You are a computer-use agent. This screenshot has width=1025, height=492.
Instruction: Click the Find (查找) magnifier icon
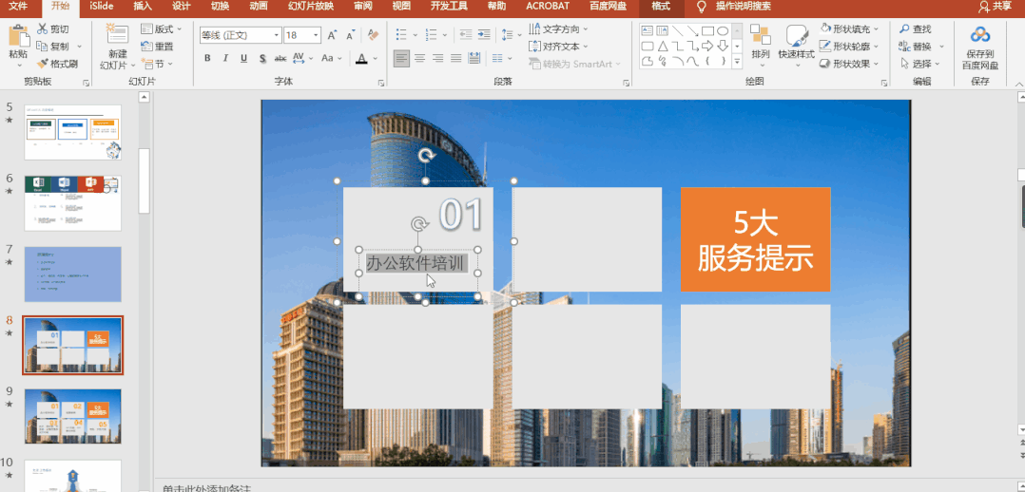(x=904, y=29)
